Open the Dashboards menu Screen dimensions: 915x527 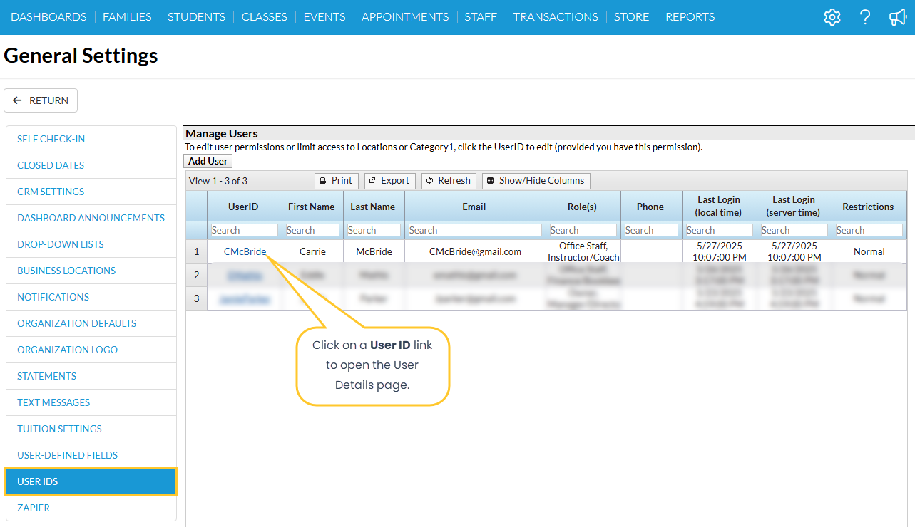tap(48, 16)
